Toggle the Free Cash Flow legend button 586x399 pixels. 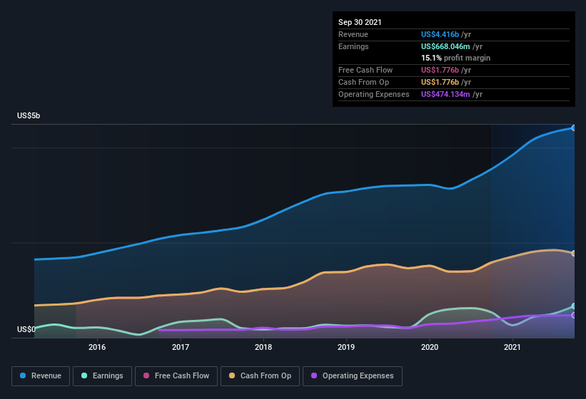coord(176,376)
